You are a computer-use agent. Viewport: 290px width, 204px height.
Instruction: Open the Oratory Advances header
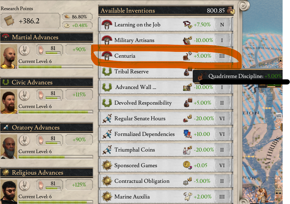47,128
